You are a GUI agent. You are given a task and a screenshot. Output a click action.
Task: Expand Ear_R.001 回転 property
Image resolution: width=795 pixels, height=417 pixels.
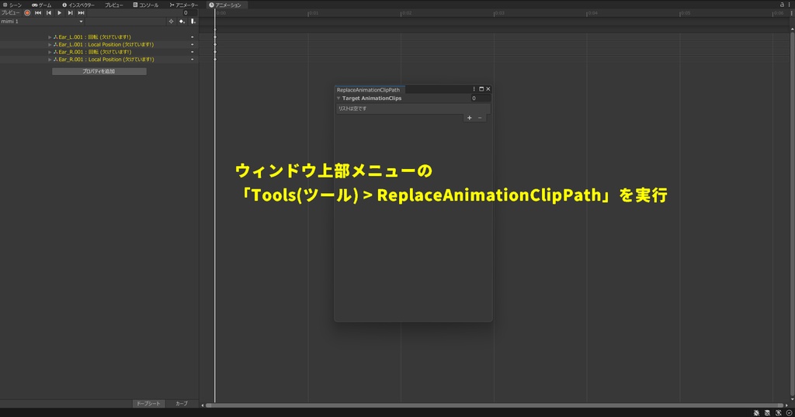pyautogui.click(x=50, y=52)
